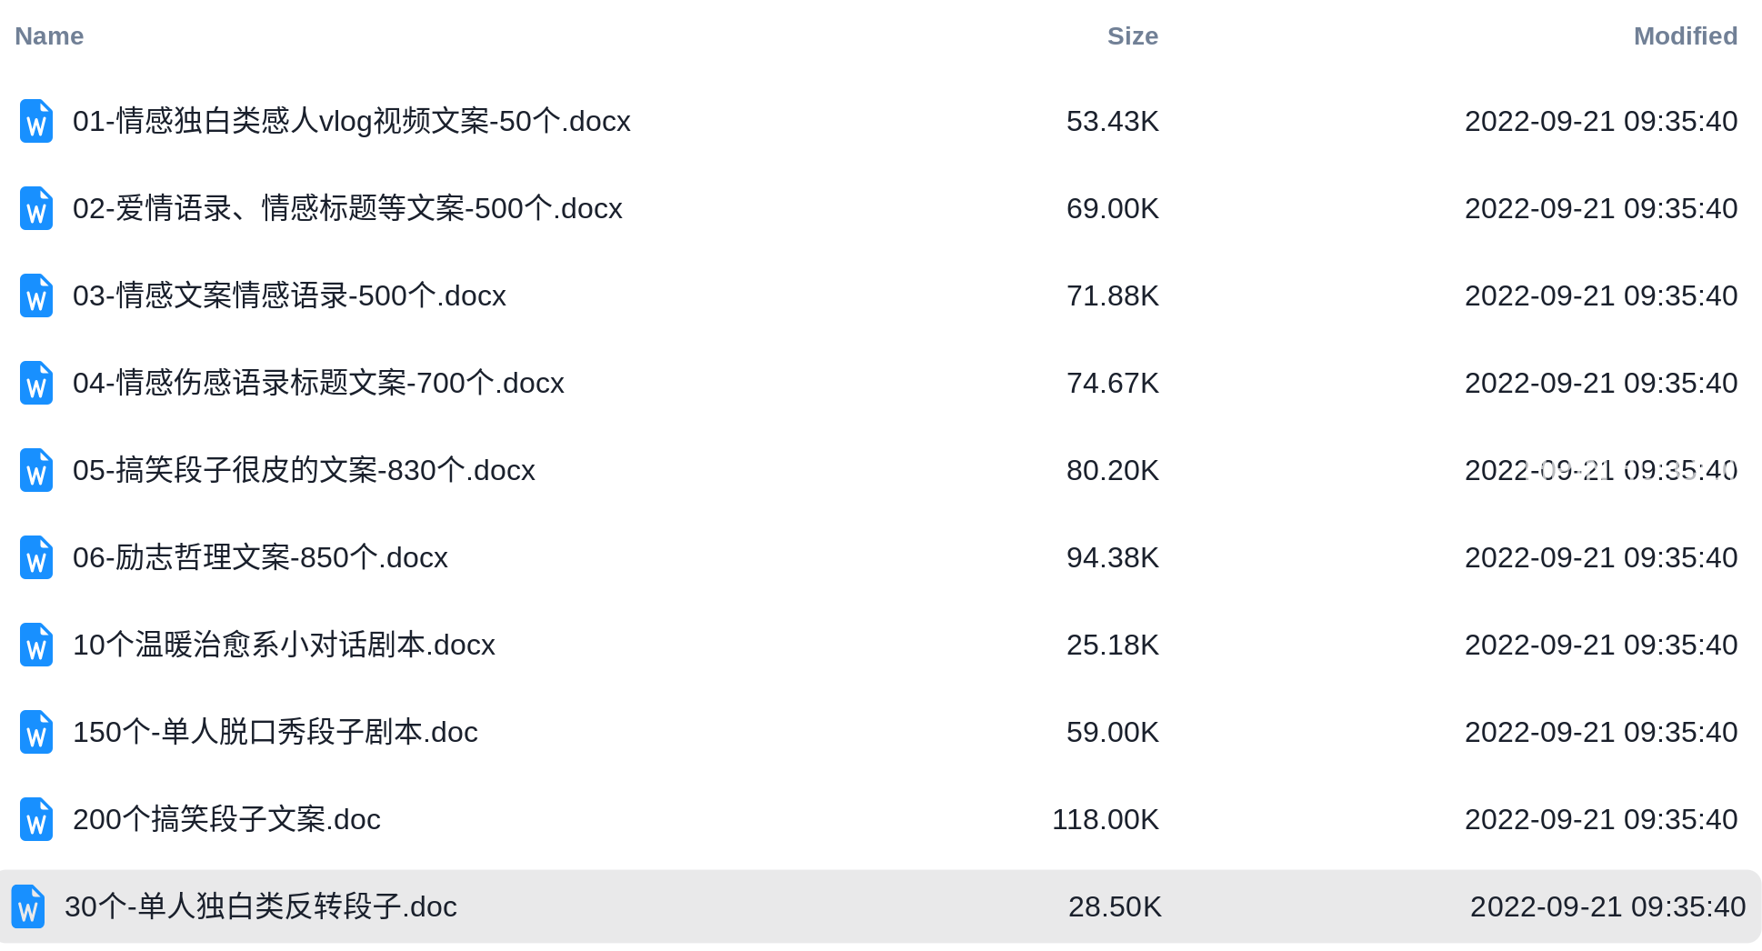Click the Word icon for 10个温暖治愈系小对话剧本.docx
The image size is (1762, 951).
(36, 645)
